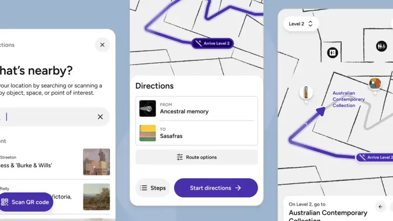Image resolution: width=393 pixels, height=221 pixels.
Task: Open Route options
Action: click(196, 157)
